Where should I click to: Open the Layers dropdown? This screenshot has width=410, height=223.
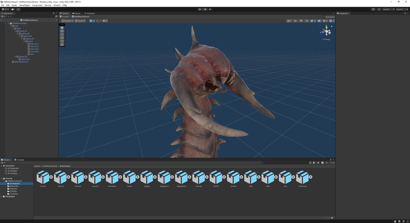[388, 9]
